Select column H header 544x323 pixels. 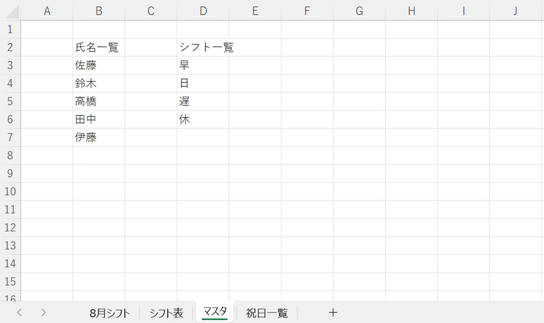tap(411, 11)
